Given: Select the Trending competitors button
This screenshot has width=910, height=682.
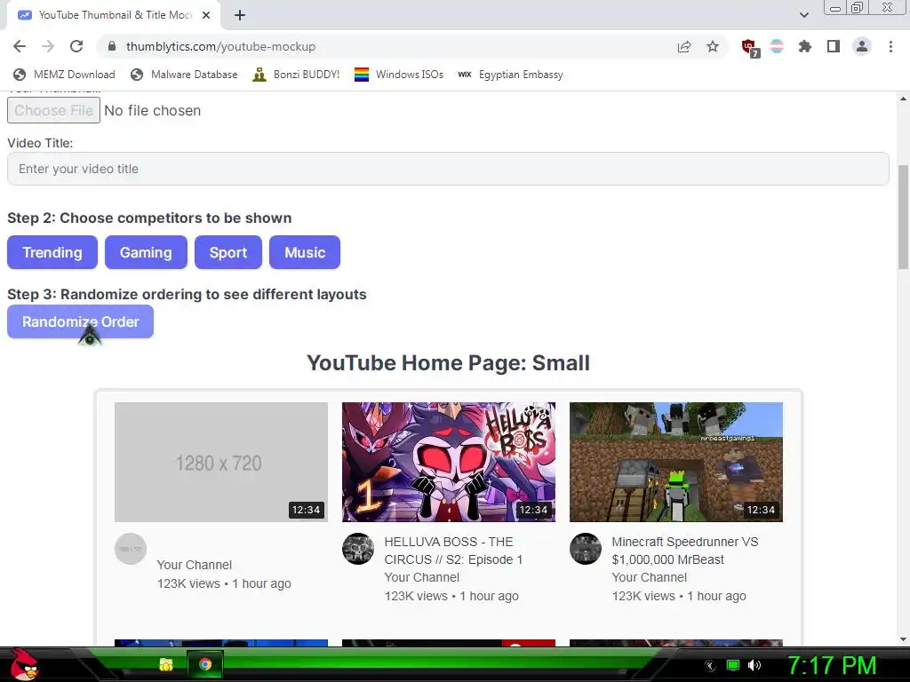Looking at the screenshot, I should [52, 252].
